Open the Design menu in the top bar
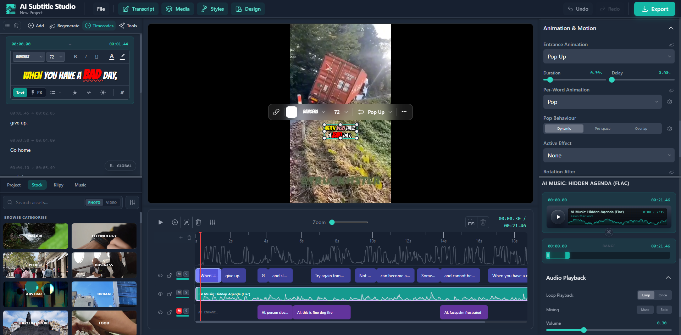The height and width of the screenshot is (335, 681). [248, 9]
